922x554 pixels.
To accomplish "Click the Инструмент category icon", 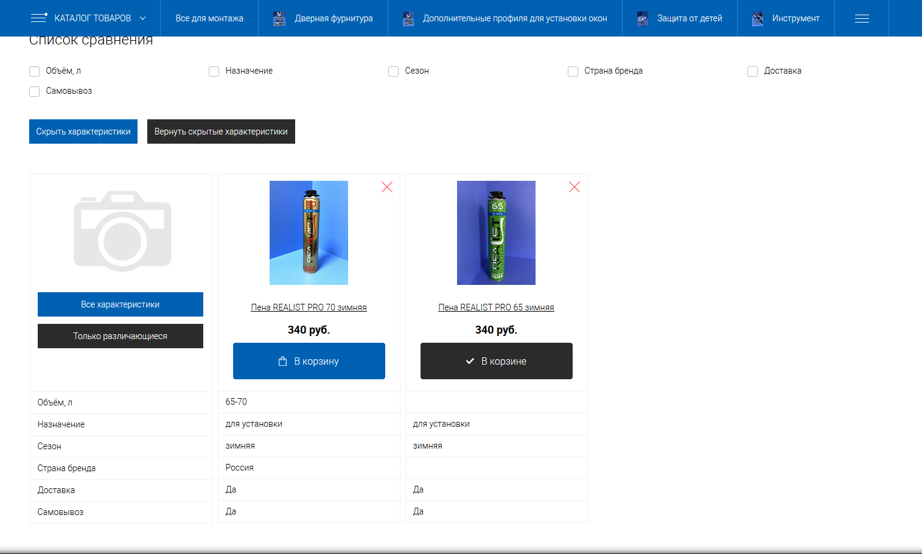I will [758, 18].
